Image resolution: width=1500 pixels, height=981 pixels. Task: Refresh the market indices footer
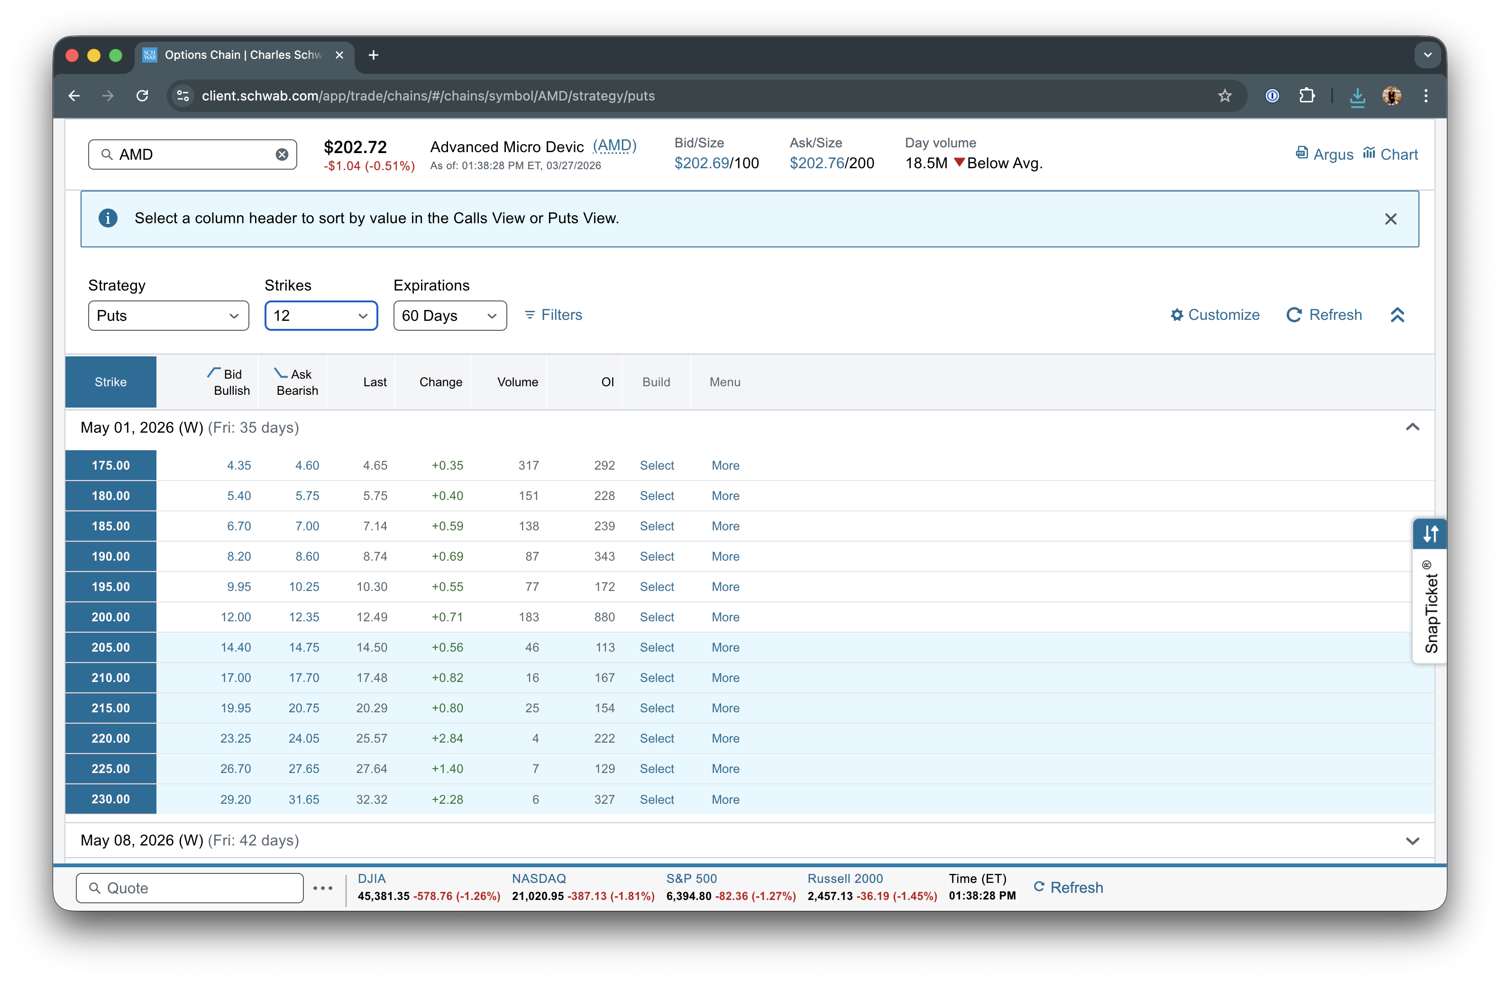pyautogui.click(x=1068, y=887)
